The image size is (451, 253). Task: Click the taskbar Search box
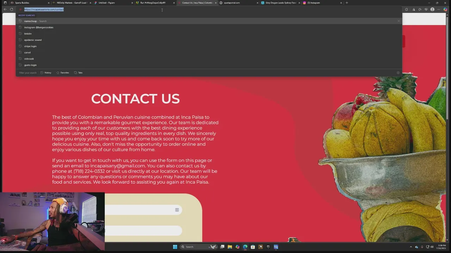coord(198,247)
